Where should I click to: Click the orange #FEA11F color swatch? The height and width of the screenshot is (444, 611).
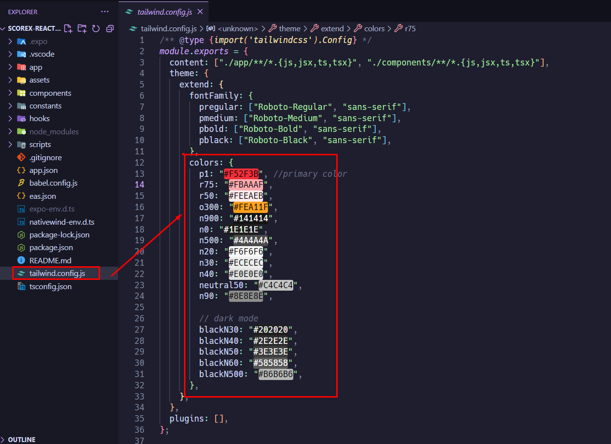tap(249, 207)
